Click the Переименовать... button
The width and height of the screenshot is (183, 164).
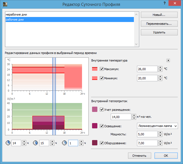click(x=159, y=24)
